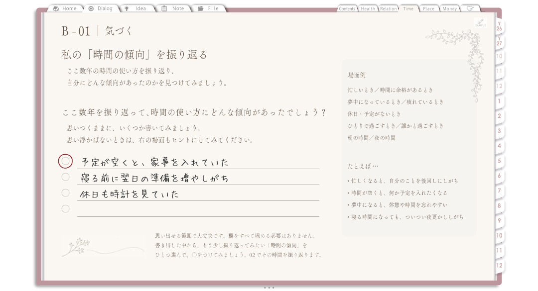Open the heart icon tab

pos(470,8)
